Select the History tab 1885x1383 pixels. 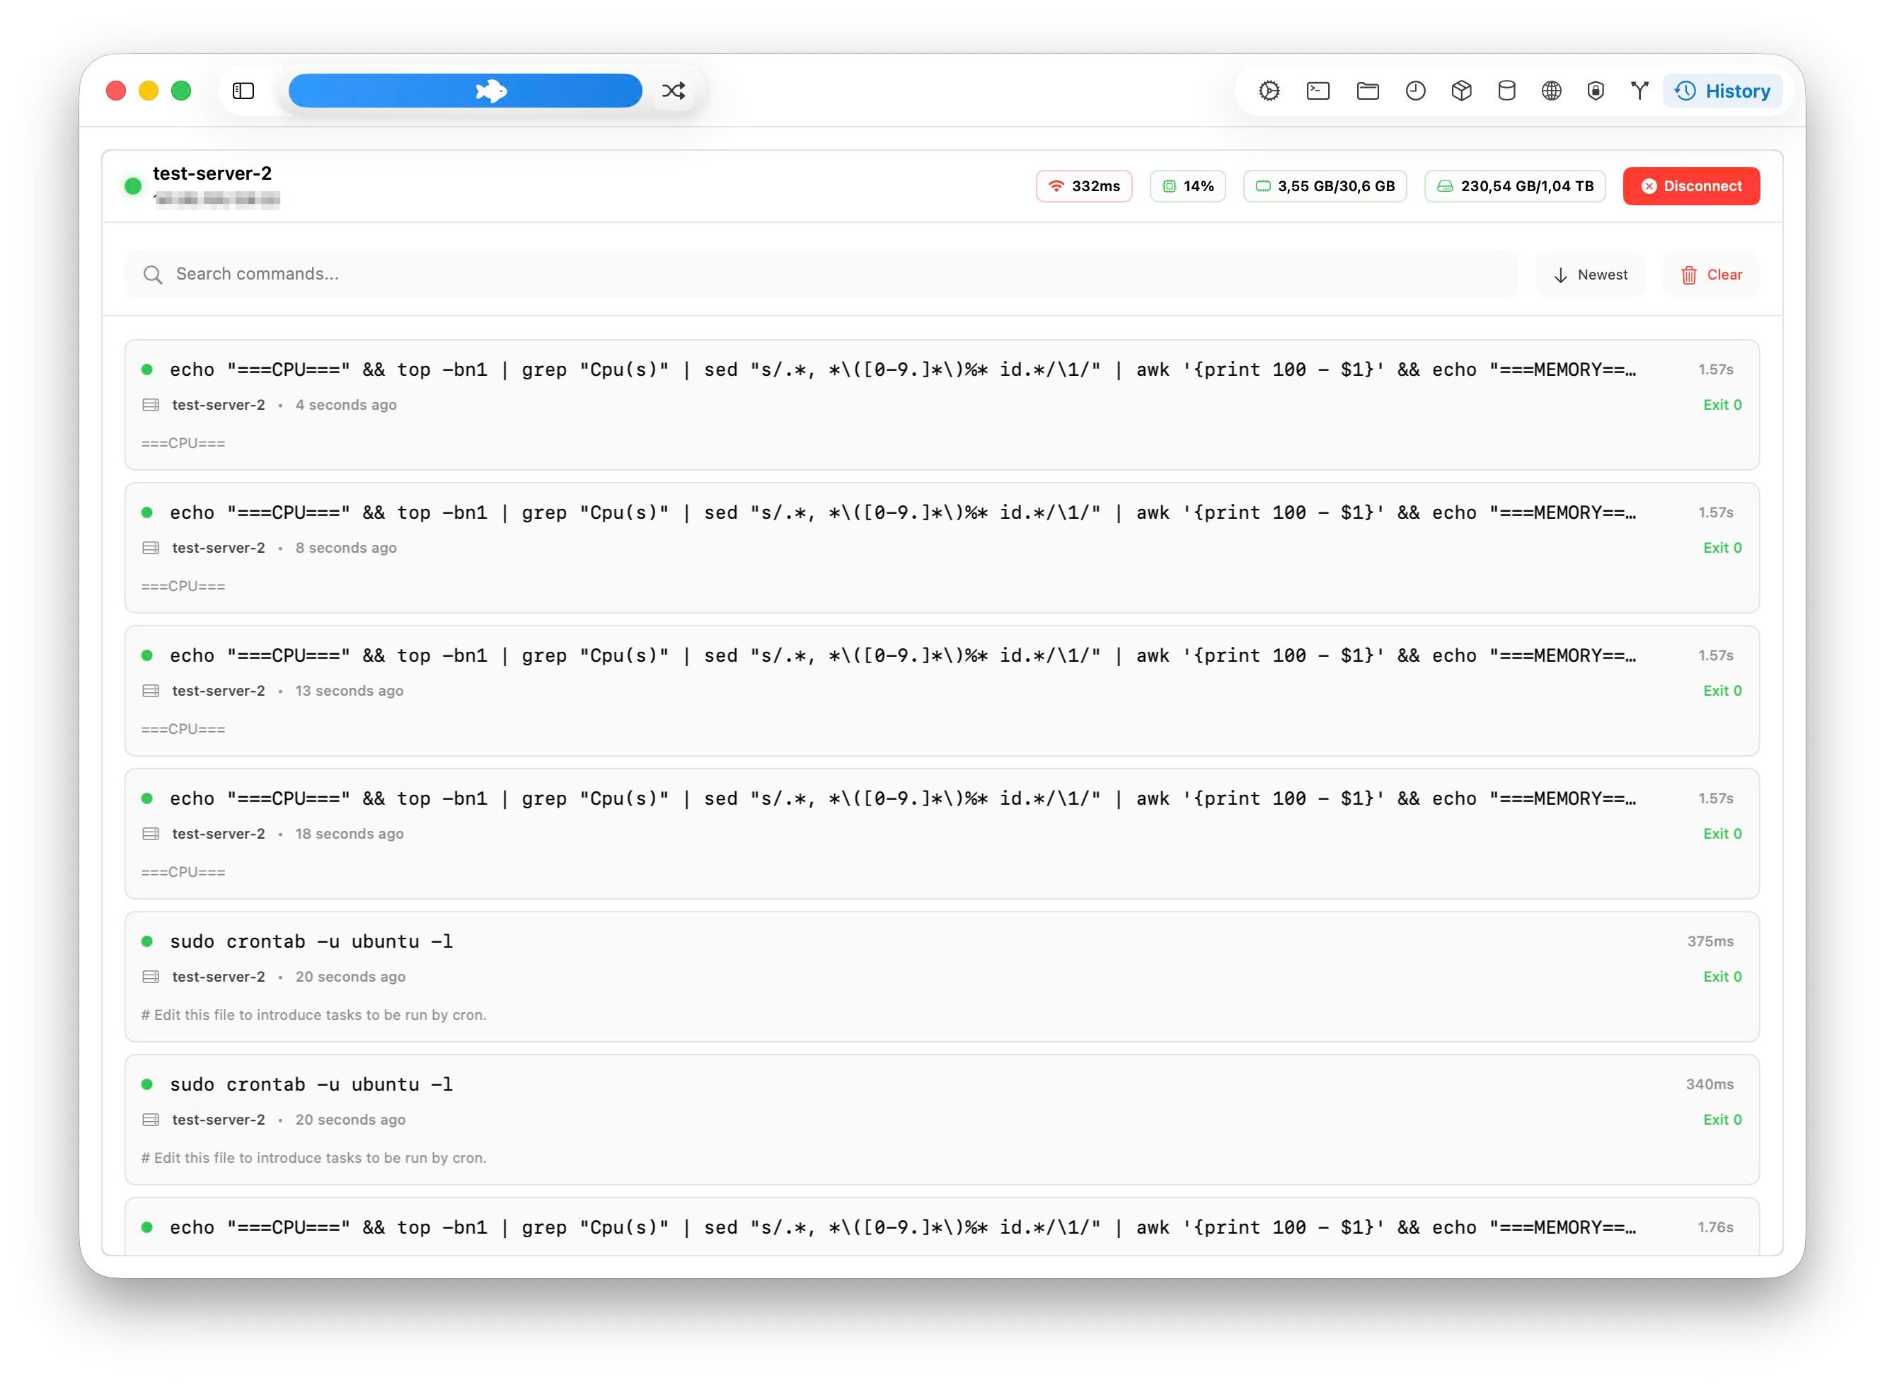pyautogui.click(x=1722, y=91)
